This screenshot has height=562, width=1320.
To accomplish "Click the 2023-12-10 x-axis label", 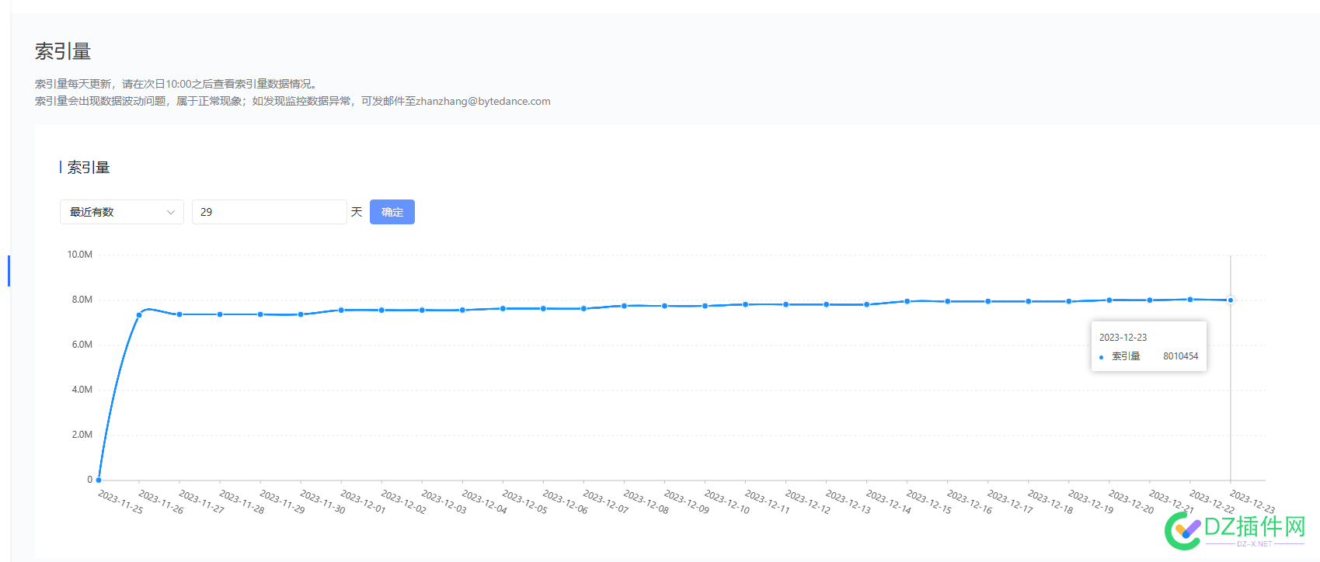I will 726,501.
